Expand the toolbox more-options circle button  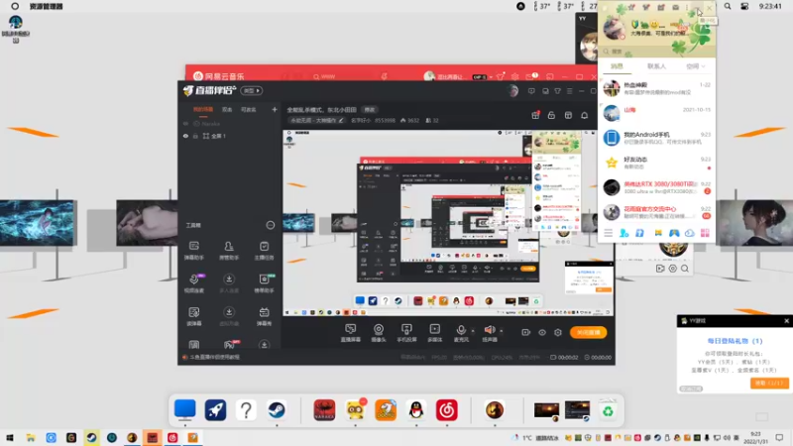[x=270, y=225]
